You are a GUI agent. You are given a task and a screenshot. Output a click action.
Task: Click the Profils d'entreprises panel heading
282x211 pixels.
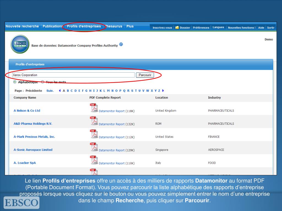point(30,64)
